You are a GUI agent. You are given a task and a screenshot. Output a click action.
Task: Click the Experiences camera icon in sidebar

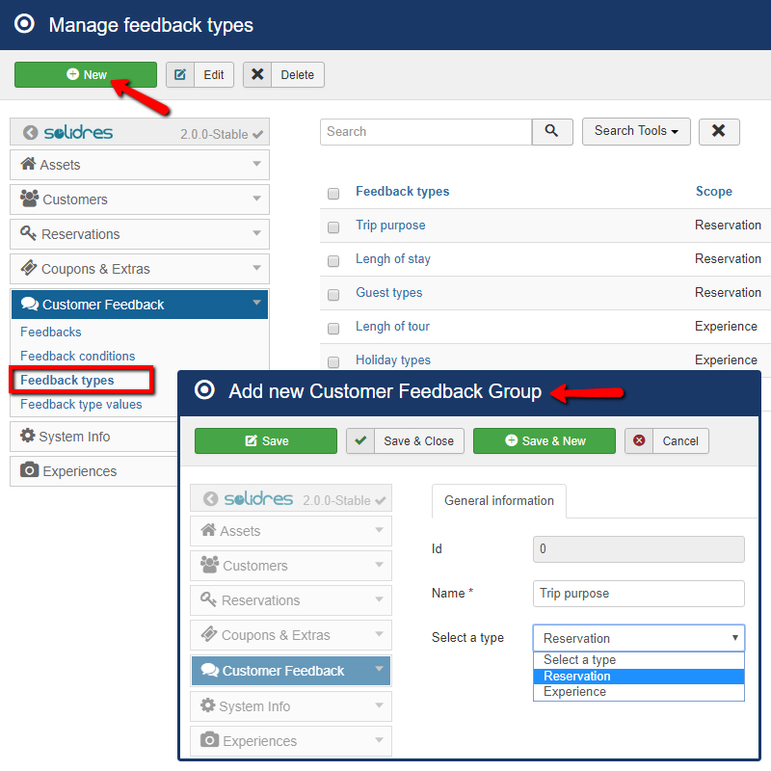28,470
